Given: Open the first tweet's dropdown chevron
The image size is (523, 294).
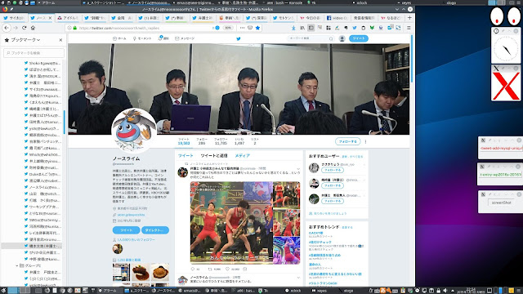Looking at the screenshot, I should pos(298,169).
